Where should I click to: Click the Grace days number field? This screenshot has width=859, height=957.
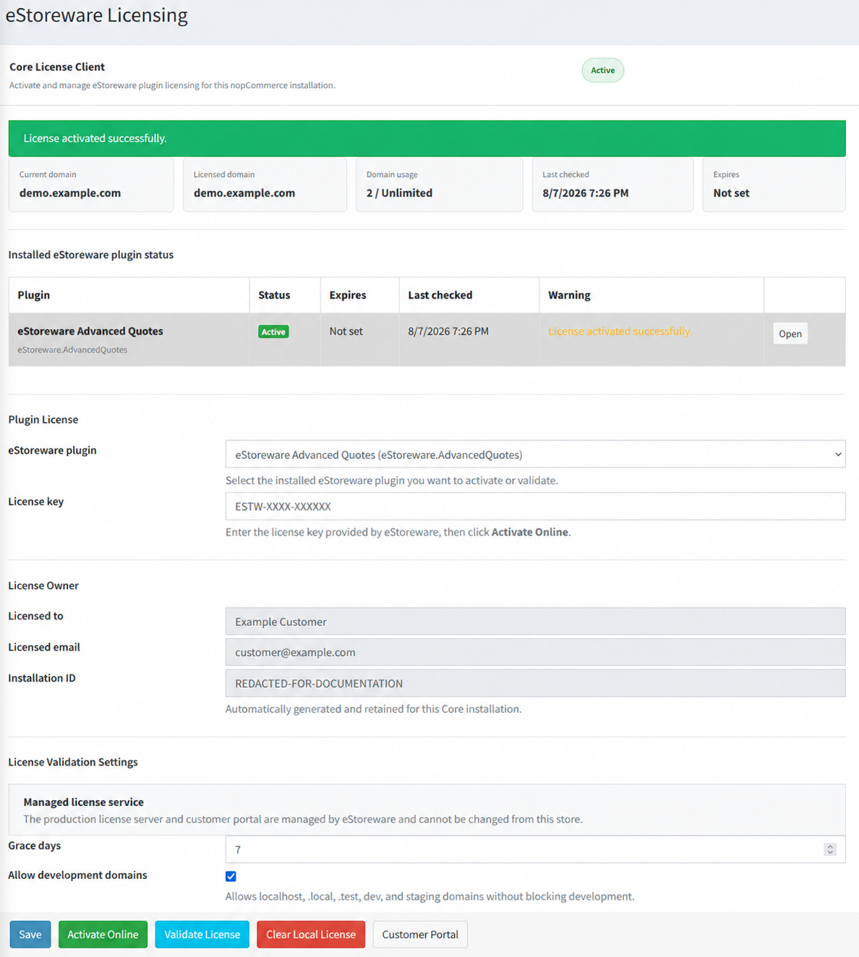pyautogui.click(x=535, y=849)
